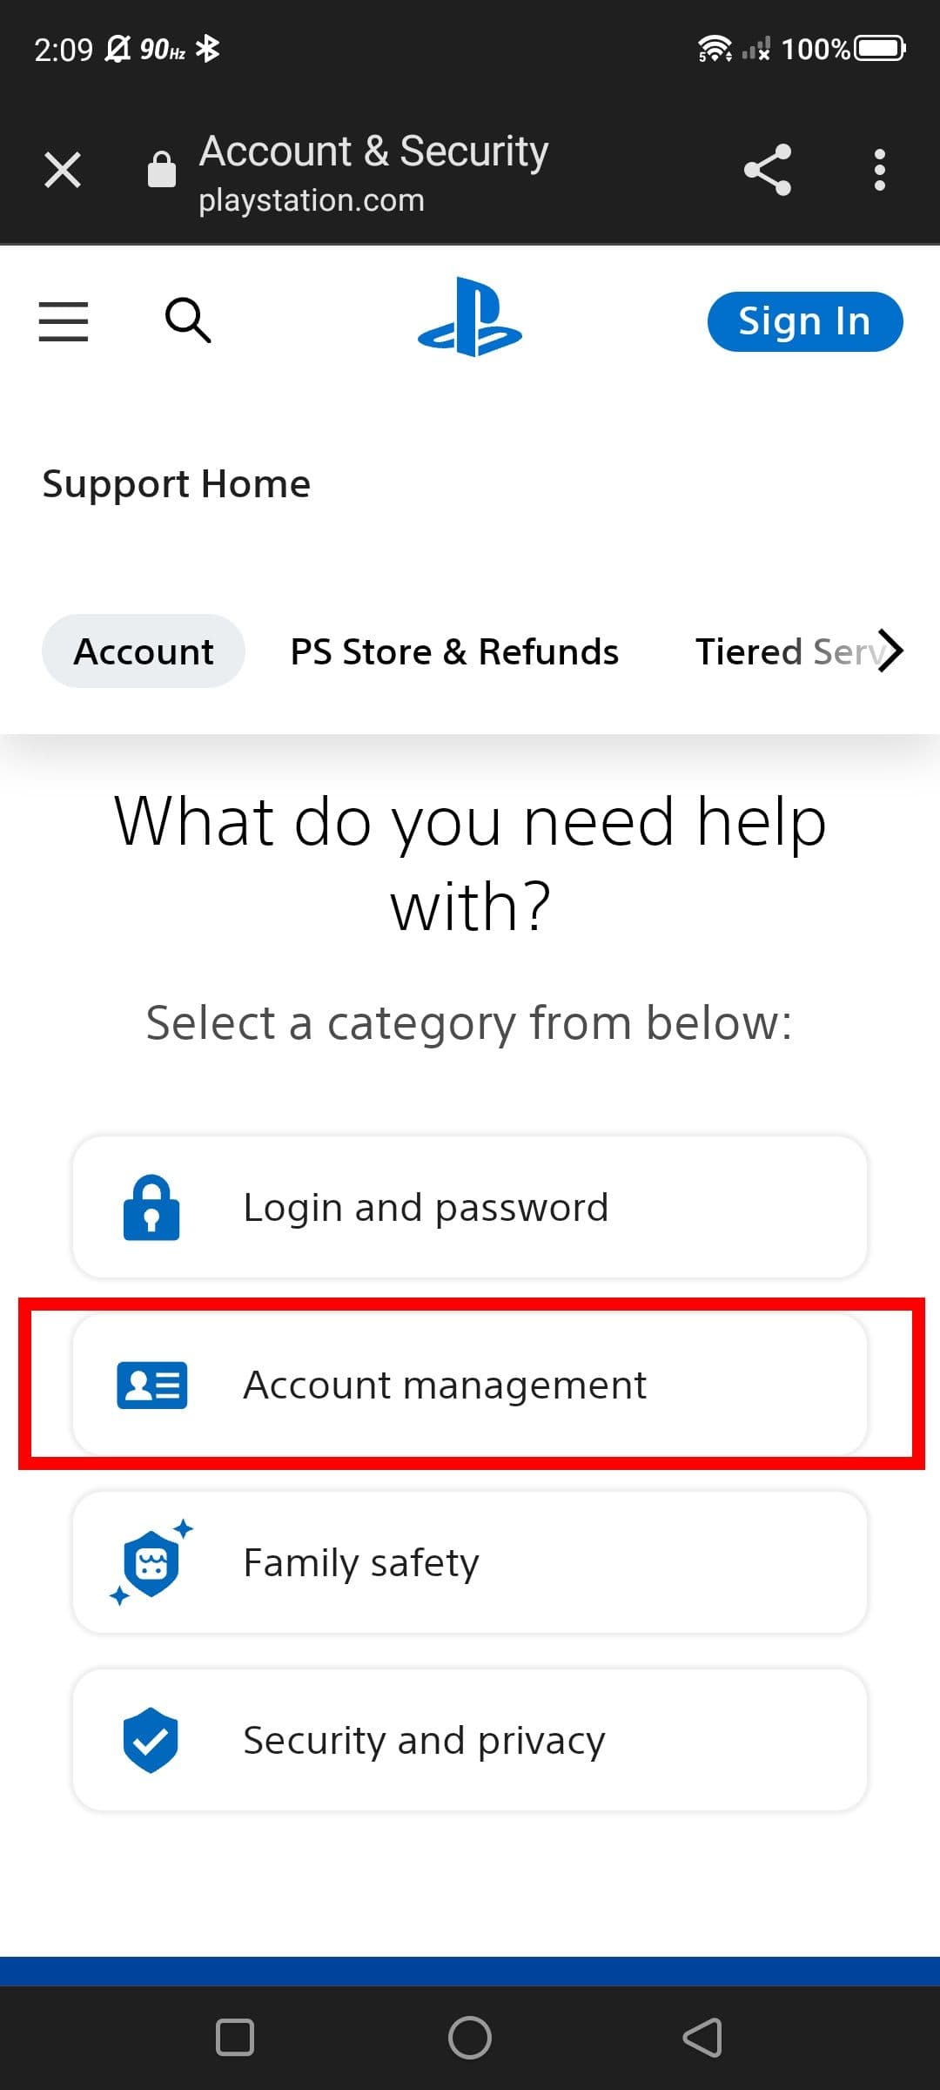
Task: Tap the security checkmark shield icon
Action: click(151, 1740)
